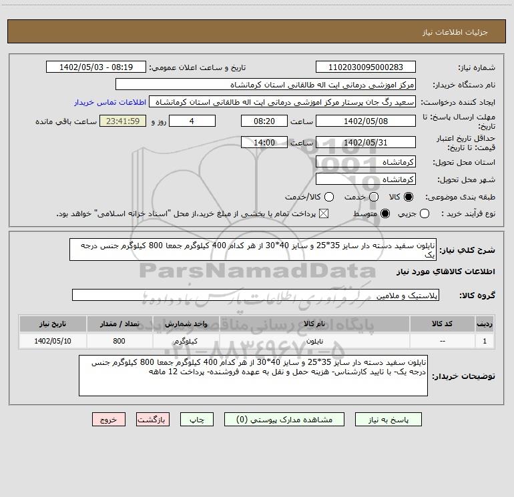Click the توضیحات خریدار text area

(x=254, y=376)
